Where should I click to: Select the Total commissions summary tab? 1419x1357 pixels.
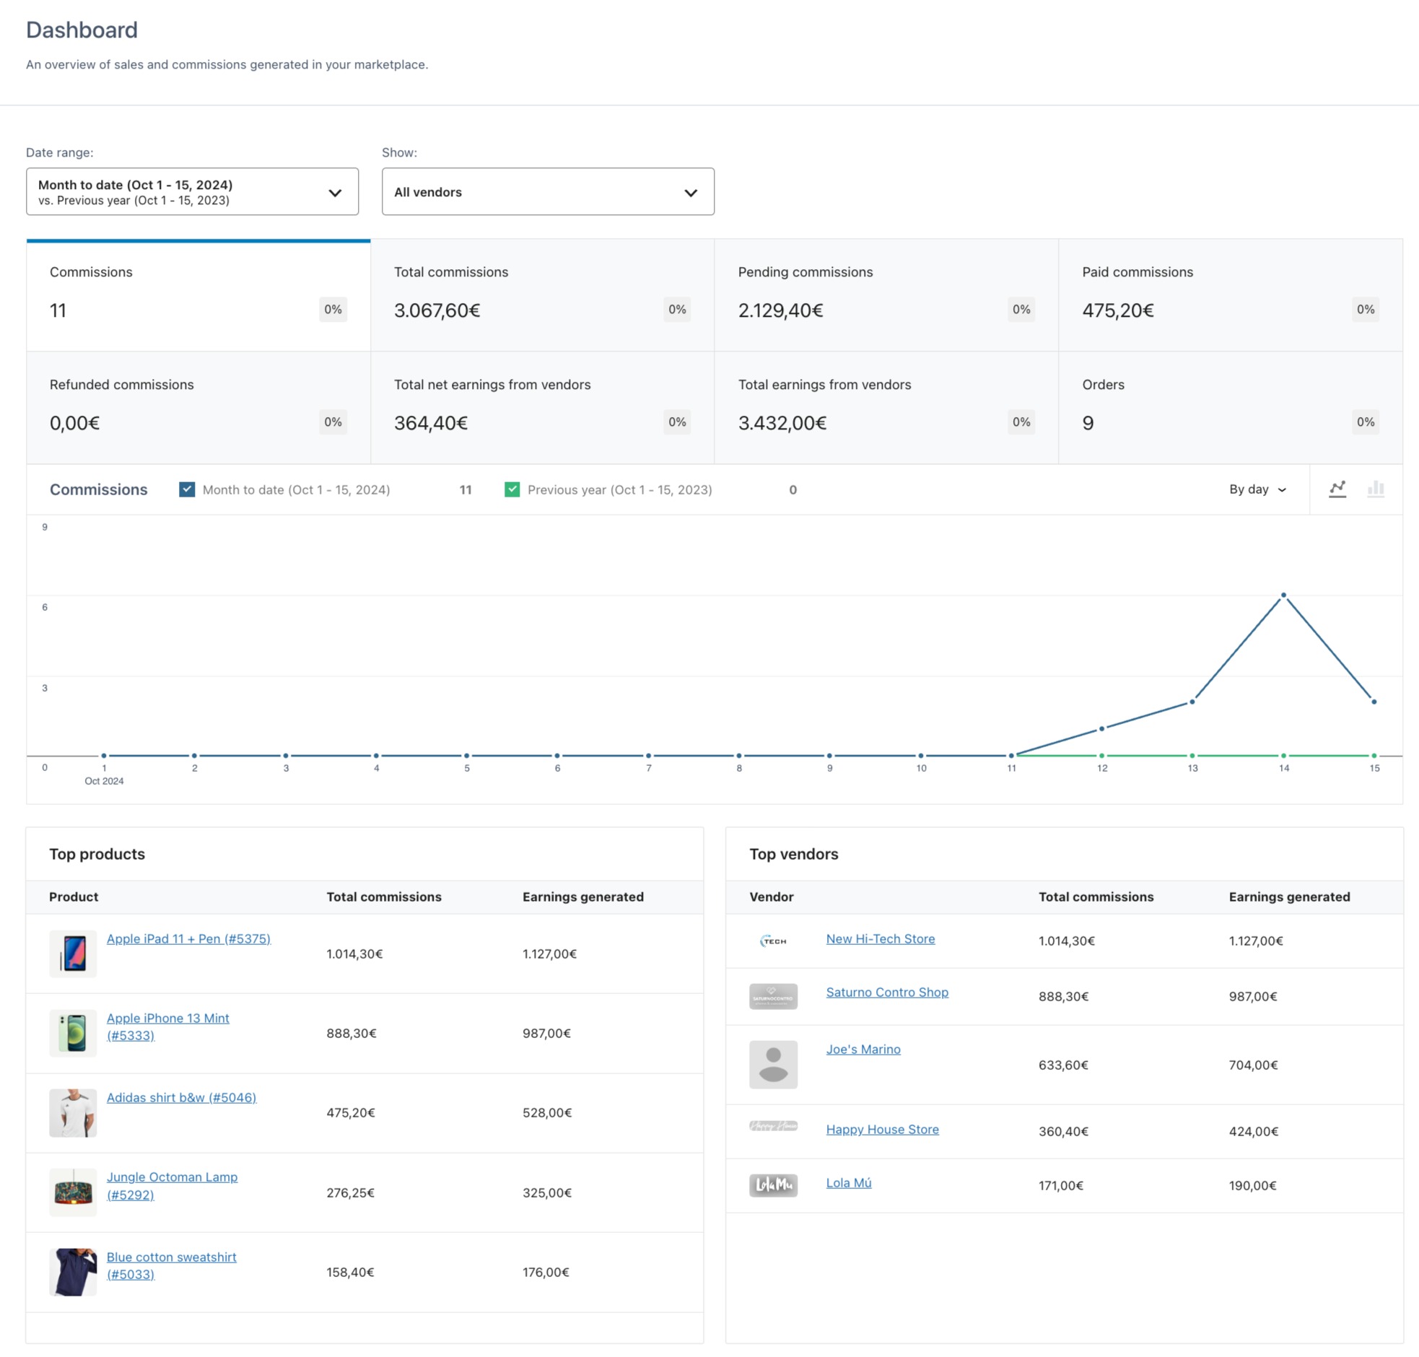[542, 295]
